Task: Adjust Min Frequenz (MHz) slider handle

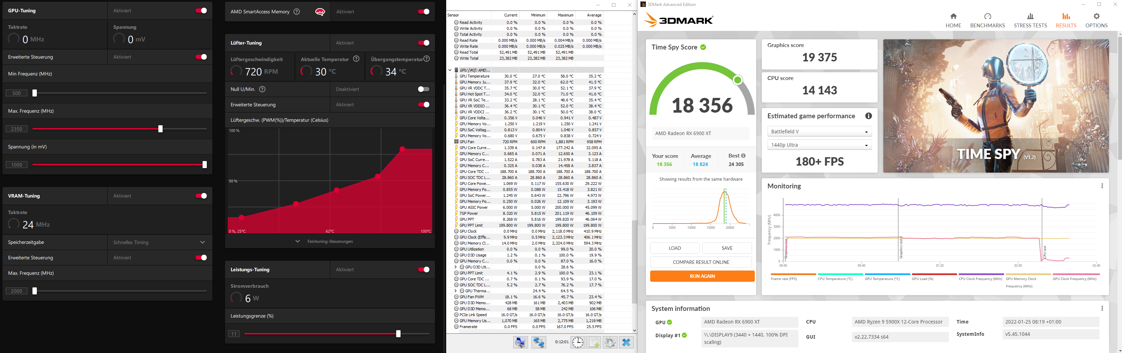Action: (35, 93)
